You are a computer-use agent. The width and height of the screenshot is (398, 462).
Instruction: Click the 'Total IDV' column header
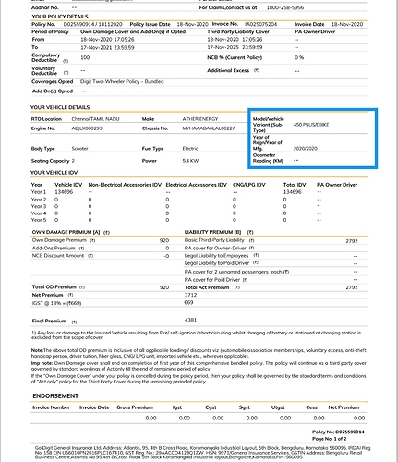tap(295, 185)
